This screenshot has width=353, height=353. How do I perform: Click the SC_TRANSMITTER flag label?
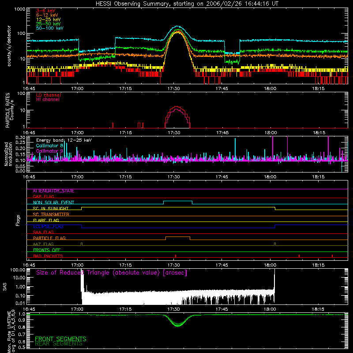(51, 214)
